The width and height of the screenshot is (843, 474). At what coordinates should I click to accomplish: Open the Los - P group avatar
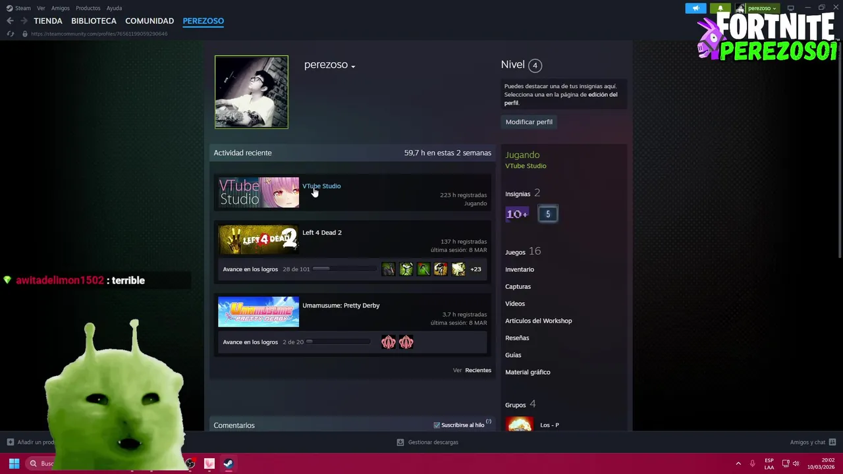click(520, 424)
